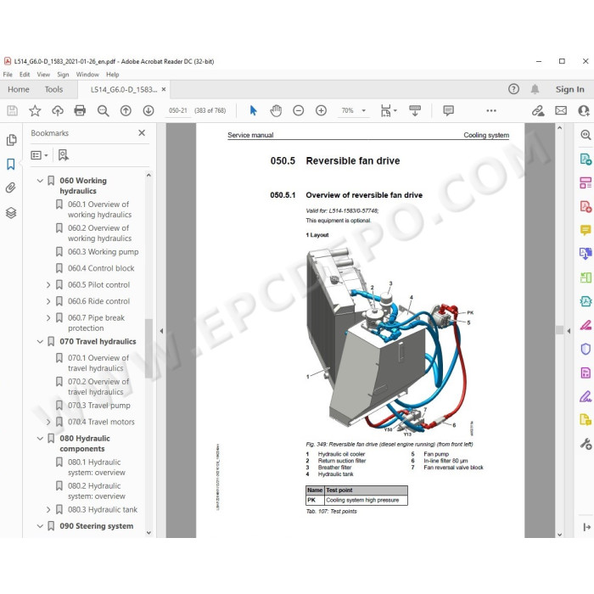Screen dimensions: 594x594
Task: Activate the hand pan tool
Action: 276,110
